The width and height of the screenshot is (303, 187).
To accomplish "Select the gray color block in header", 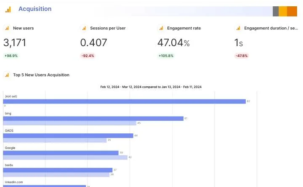I will coord(276,11).
